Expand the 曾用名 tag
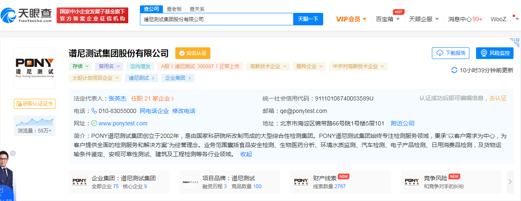 pos(109,66)
